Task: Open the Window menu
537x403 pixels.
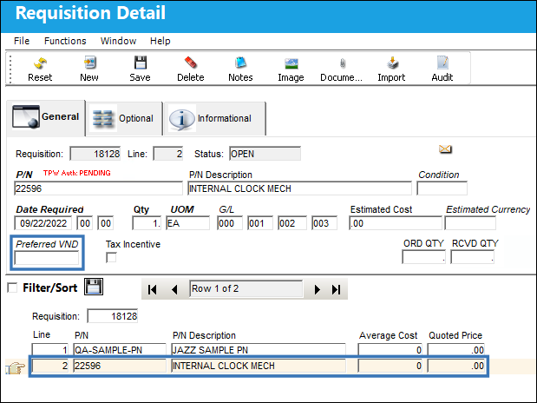Action: tap(118, 41)
